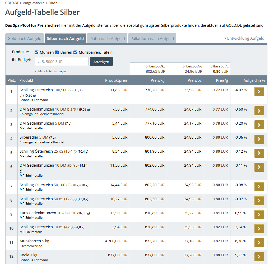Uncheck the Barren checkbox
The width and height of the screenshot is (269, 264).
(x=57, y=52)
